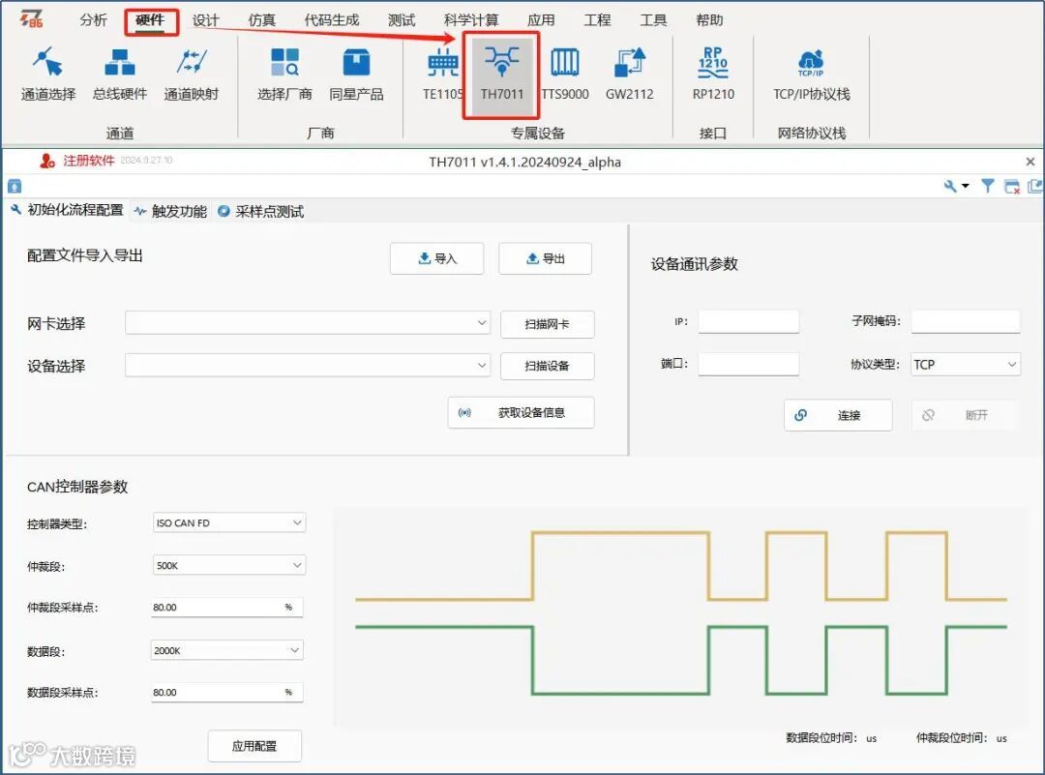Open the 科学计算 menu tab
Viewport: 1045px width, 775px height.
[x=471, y=20]
